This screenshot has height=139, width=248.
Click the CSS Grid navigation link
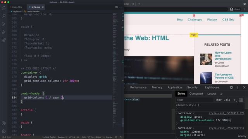click(228, 20)
